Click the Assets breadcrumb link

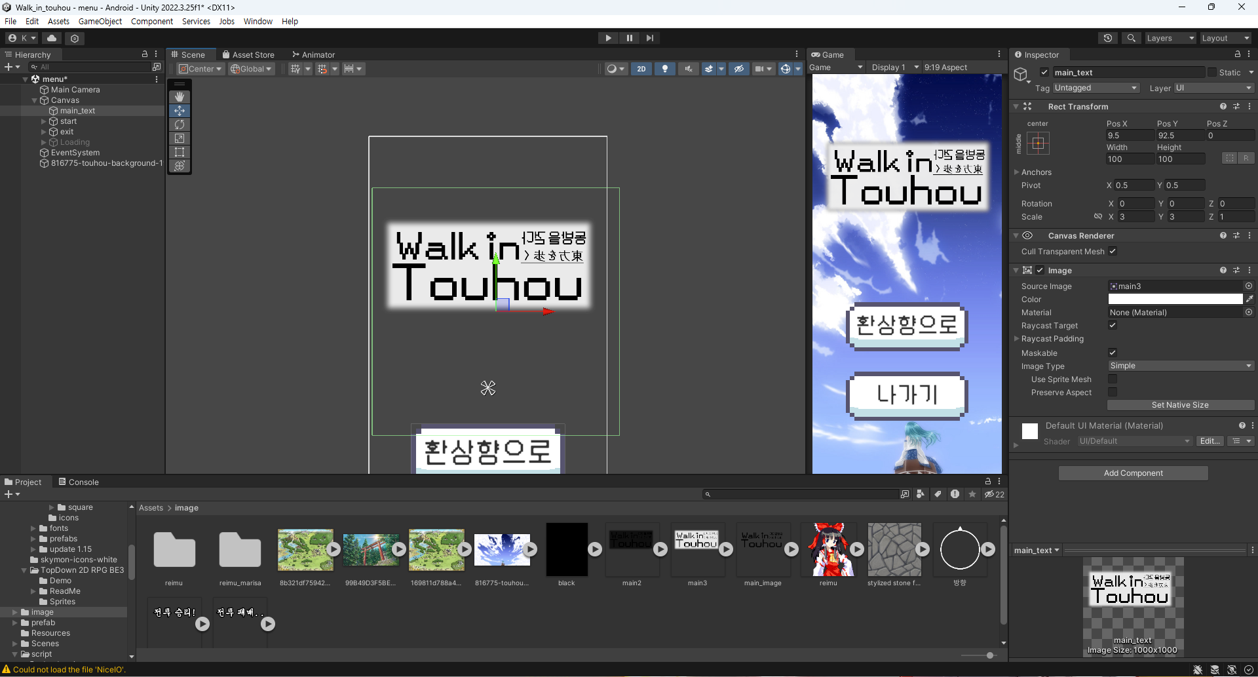(151, 508)
